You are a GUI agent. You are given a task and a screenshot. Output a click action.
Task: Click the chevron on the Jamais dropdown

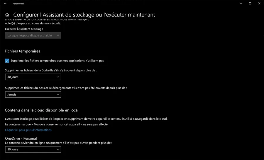point(58,94)
